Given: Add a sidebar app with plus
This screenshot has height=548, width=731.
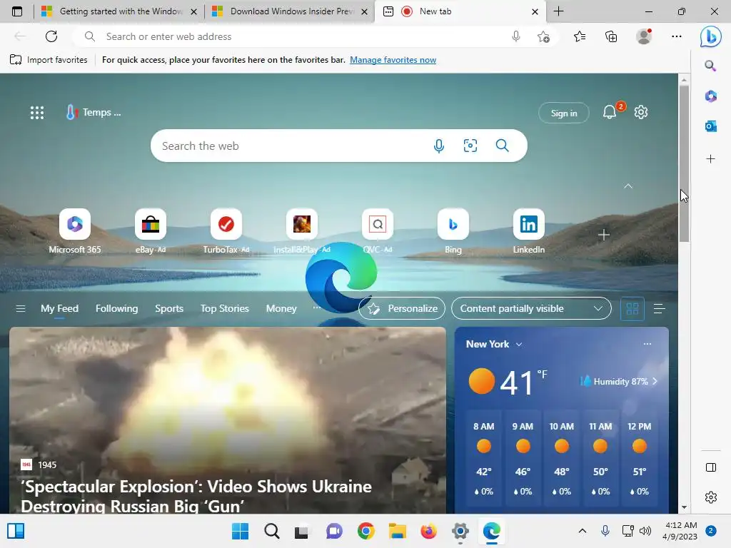Looking at the screenshot, I should pyautogui.click(x=710, y=159).
